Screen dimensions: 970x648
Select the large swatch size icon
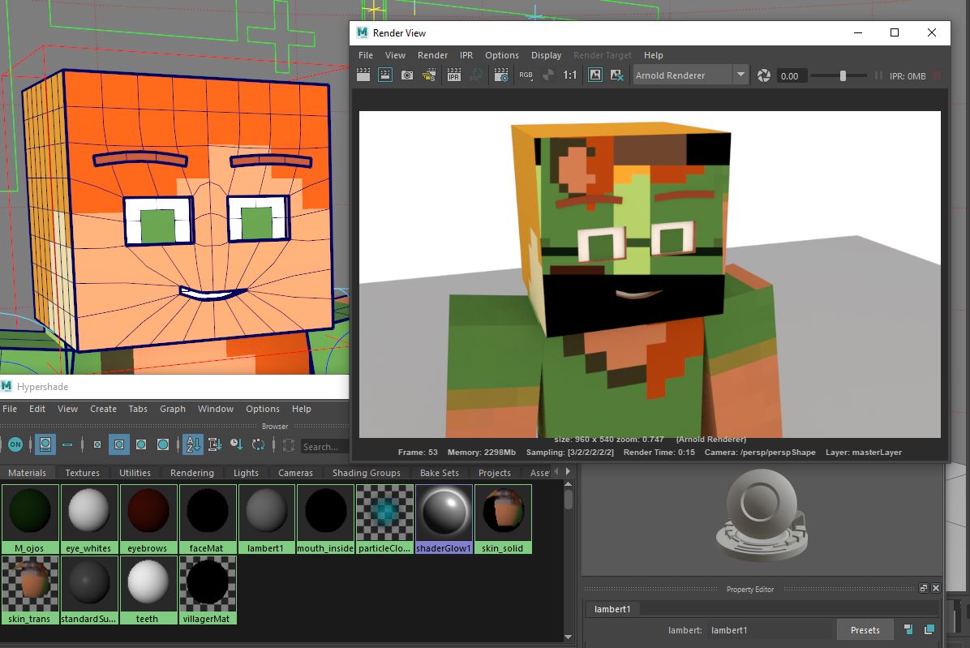[141, 444]
